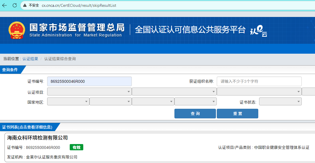Expand the second 国家地区 dropdown
315x163 pixels.
[x=110, y=101]
